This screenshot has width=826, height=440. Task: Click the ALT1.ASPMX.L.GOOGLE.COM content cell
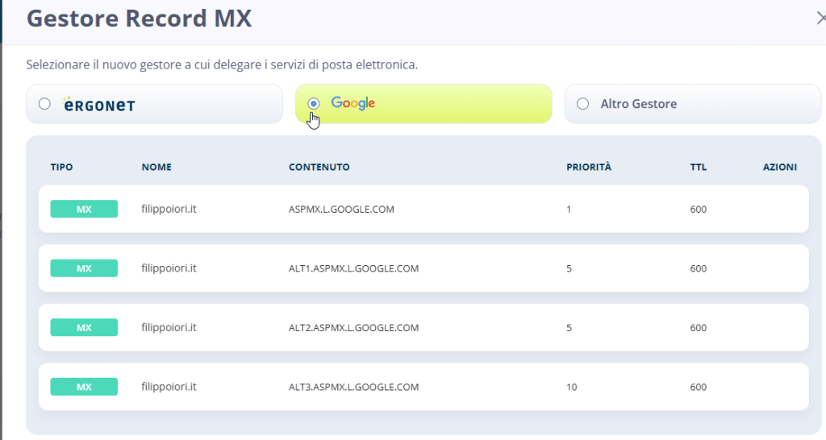(353, 268)
